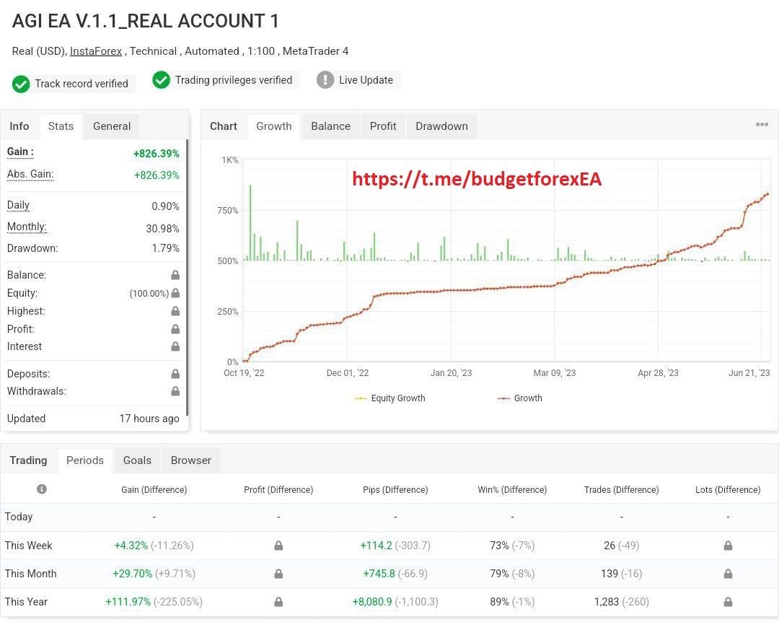Switch to the Drawdown chart tab
This screenshot has width=779, height=625.
[441, 126]
